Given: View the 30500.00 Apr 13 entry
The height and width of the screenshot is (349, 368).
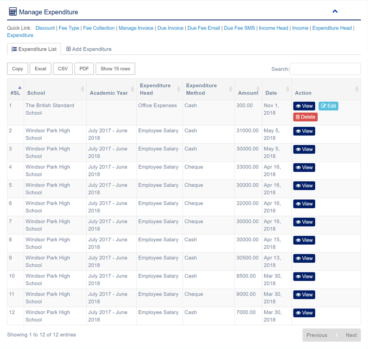Looking at the screenshot, I should pos(304,258).
